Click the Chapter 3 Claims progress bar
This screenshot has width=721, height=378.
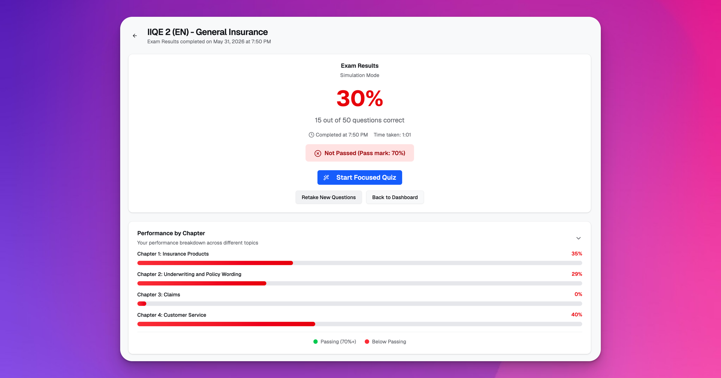pyautogui.click(x=360, y=304)
